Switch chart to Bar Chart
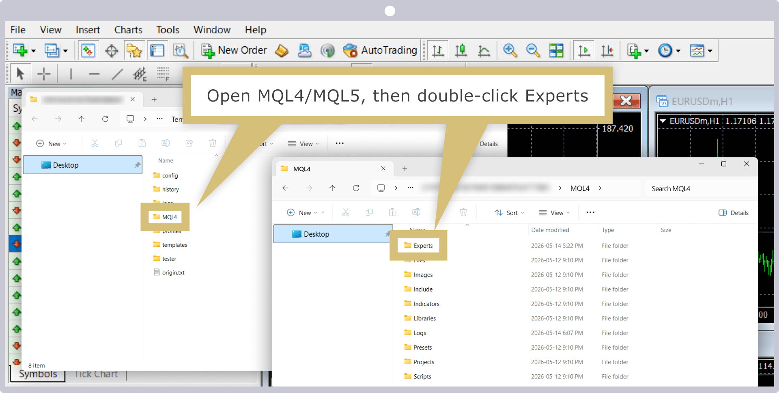Image resolution: width=779 pixels, height=393 pixels. [x=438, y=50]
